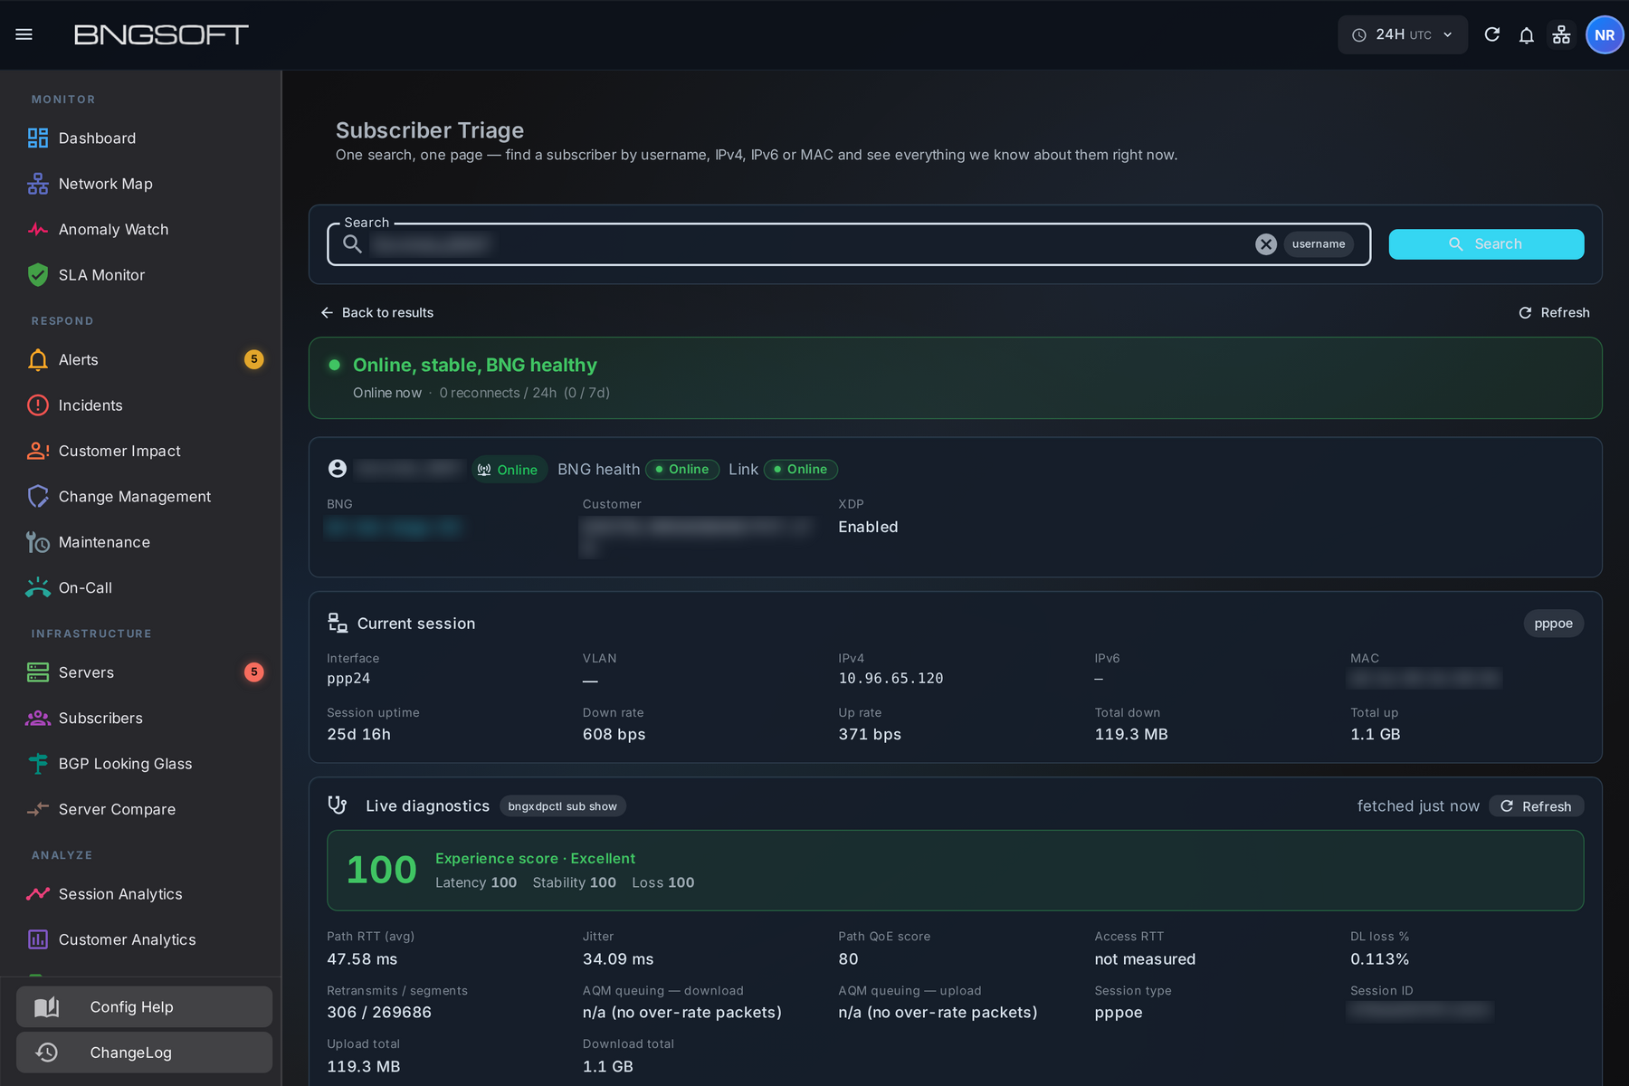Click the Path RTT value 47.58 ms
This screenshot has width=1629, height=1086.
tap(362, 959)
